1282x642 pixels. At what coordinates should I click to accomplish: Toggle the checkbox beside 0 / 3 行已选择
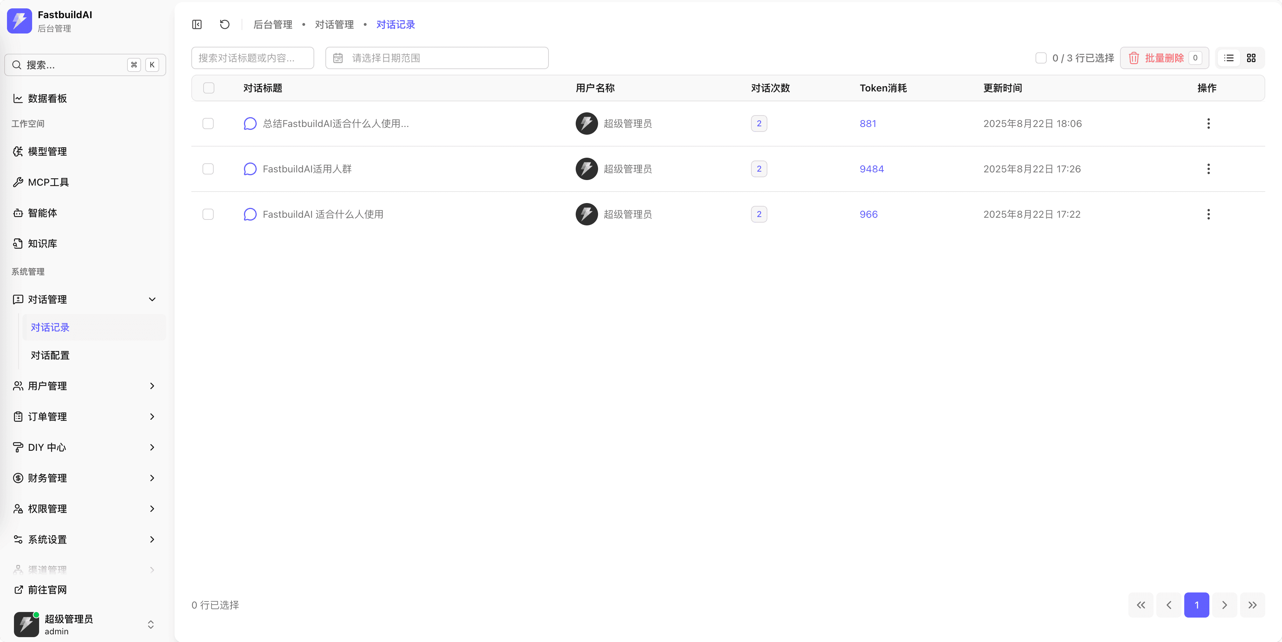(1041, 58)
